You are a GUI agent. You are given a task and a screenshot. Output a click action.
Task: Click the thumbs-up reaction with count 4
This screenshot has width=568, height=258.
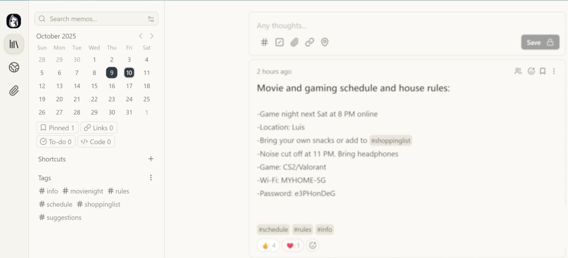(x=269, y=245)
